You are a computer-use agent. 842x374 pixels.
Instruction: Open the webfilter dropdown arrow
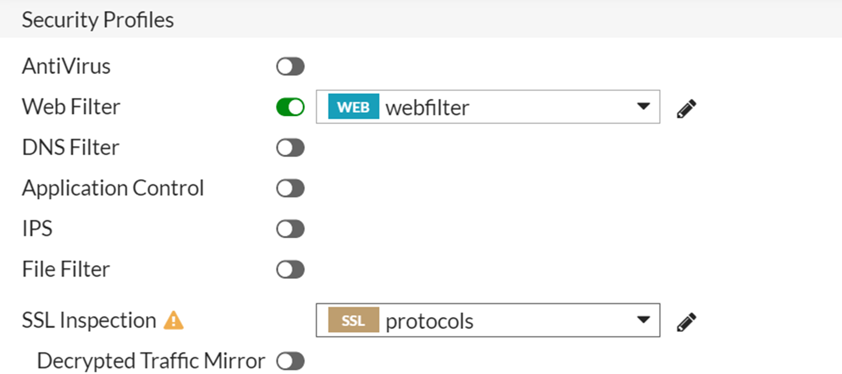(x=643, y=107)
